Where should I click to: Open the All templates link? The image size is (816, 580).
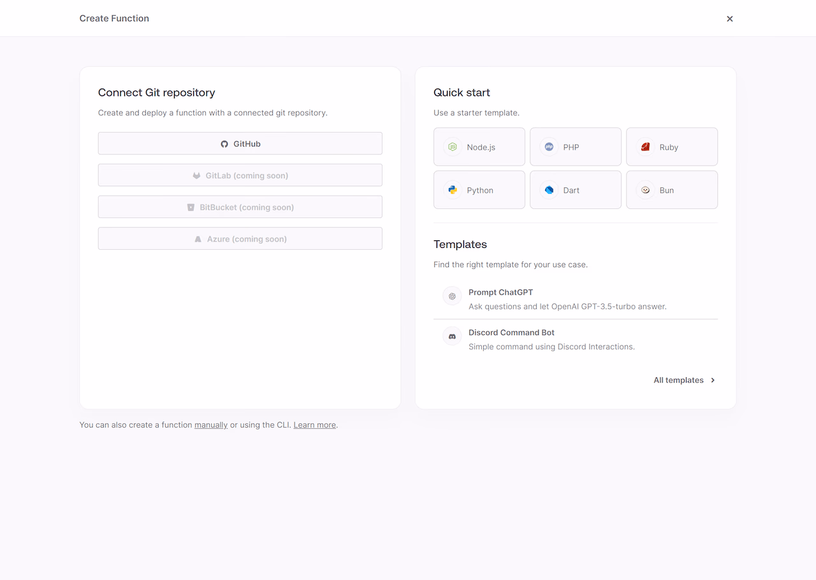685,380
